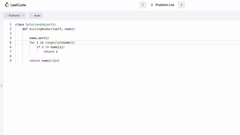Click 'def missingNumber(self, nums):' on line 2

(49, 29)
